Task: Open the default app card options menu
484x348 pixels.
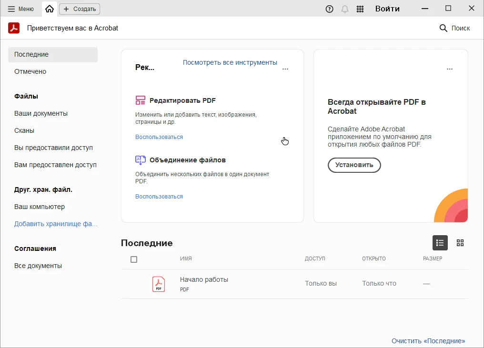Action: (449, 69)
